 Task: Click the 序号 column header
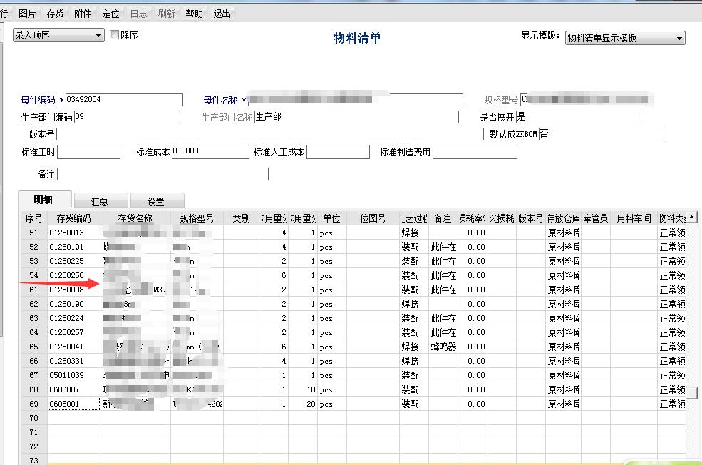[34, 218]
